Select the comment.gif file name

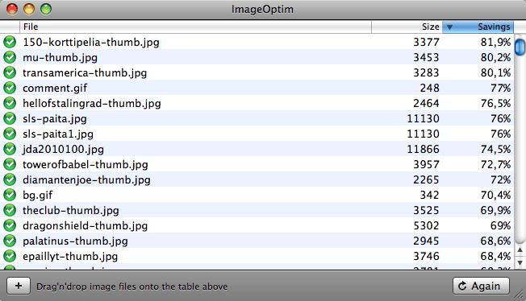[x=55, y=88]
